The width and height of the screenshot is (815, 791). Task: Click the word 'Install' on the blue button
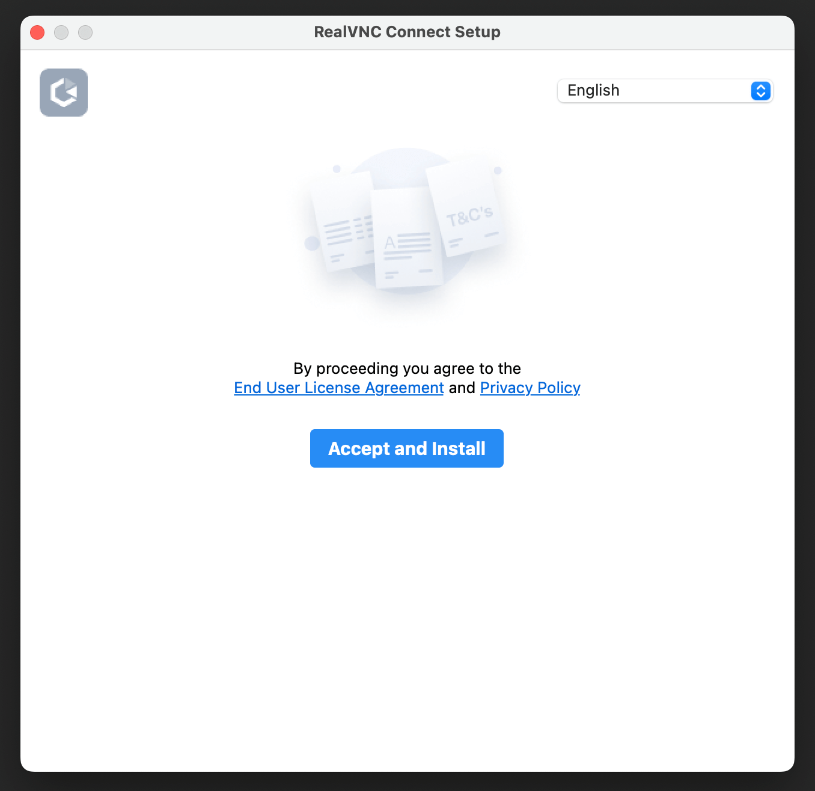(459, 449)
